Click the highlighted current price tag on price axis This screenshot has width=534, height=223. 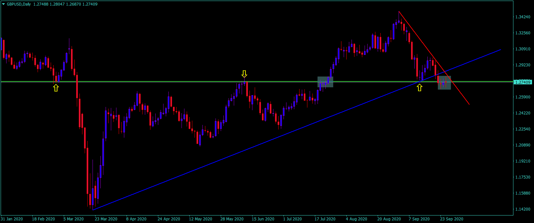tap(523, 82)
